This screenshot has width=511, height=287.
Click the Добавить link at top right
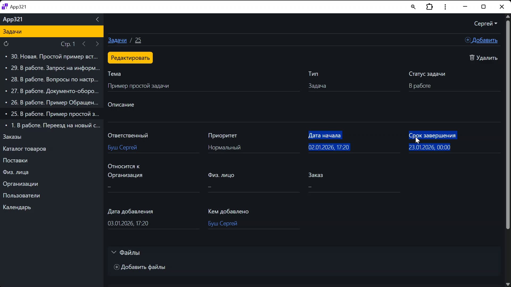point(484,40)
